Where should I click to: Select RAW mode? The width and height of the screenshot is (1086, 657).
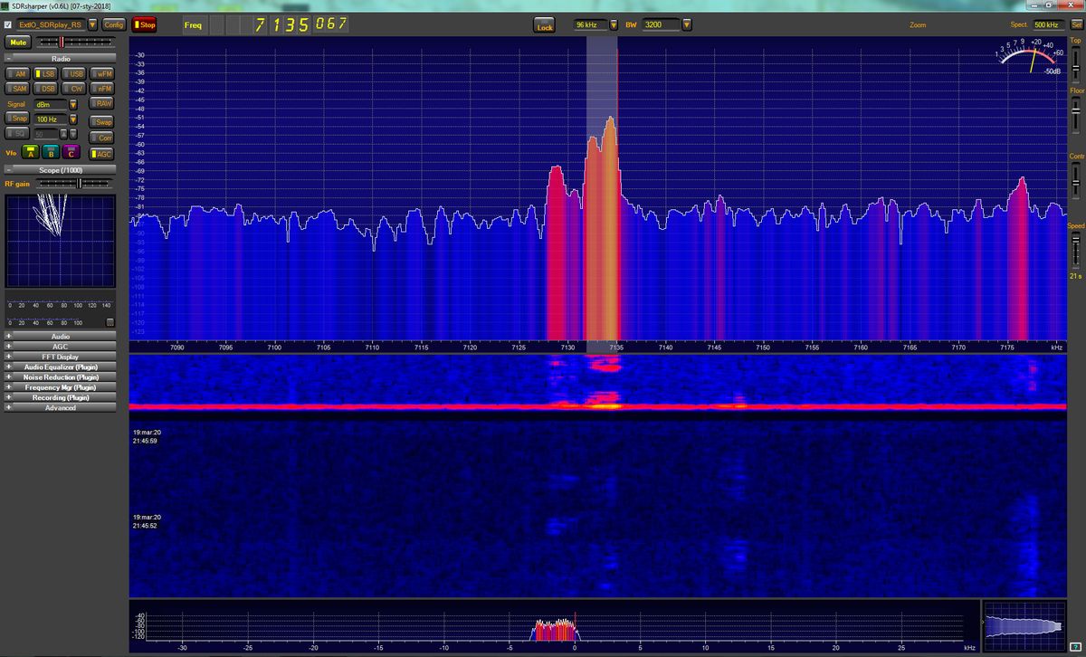pos(102,104)
